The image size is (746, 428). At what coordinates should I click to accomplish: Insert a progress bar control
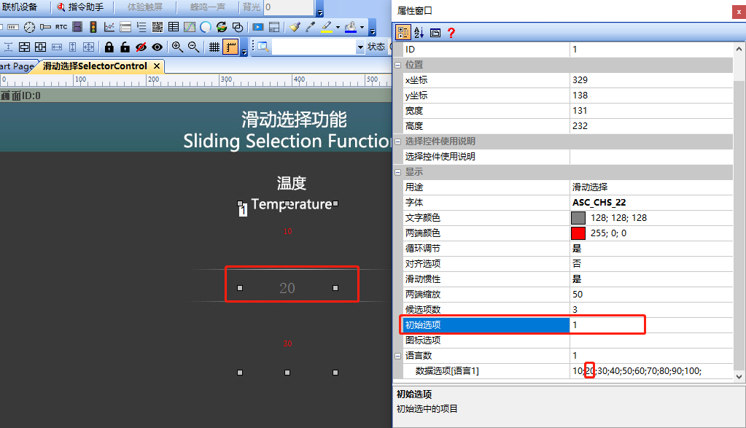[13, 27]
